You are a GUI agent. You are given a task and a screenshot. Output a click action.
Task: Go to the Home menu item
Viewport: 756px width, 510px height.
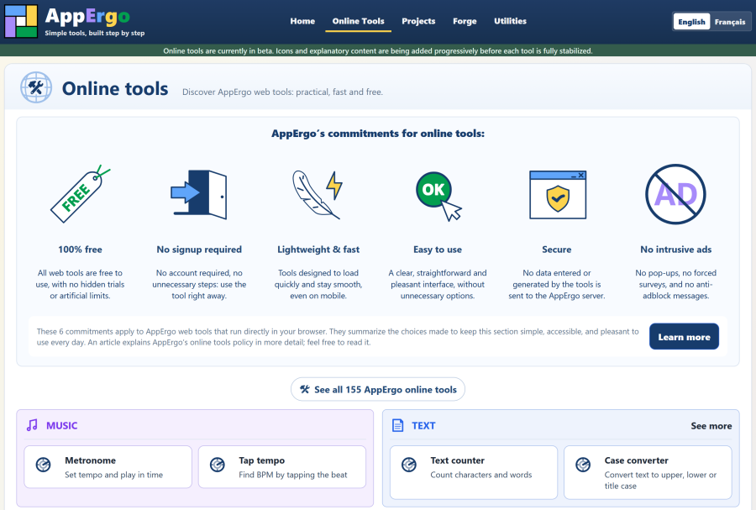pyautogui.click(x=302, y=21)
